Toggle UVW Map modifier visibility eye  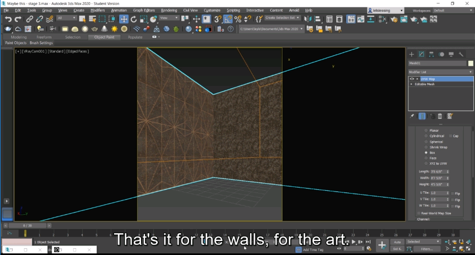(x=412, y=79)
